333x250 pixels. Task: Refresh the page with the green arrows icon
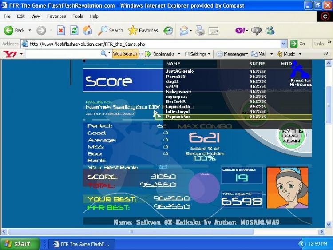[74, 30]
